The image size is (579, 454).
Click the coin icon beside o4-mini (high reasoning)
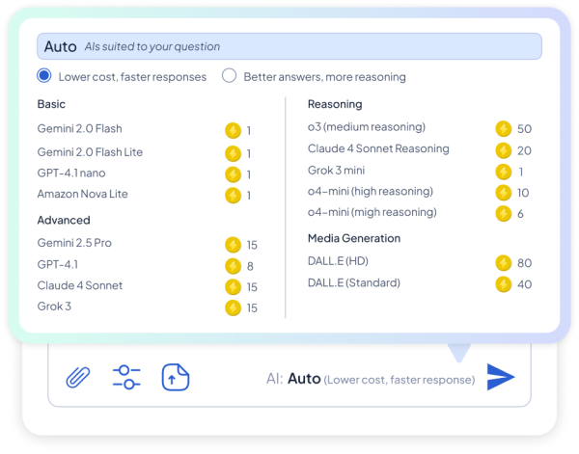(x=504, y=193)
